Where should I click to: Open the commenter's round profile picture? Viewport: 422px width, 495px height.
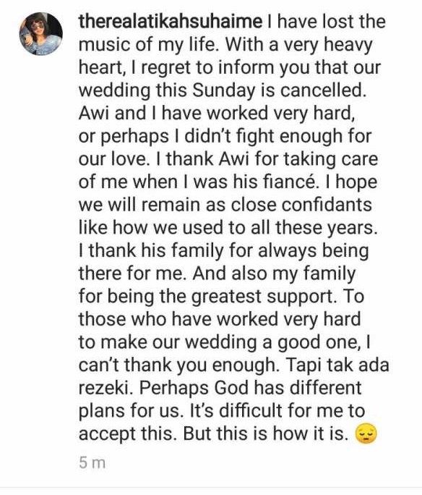41,34
